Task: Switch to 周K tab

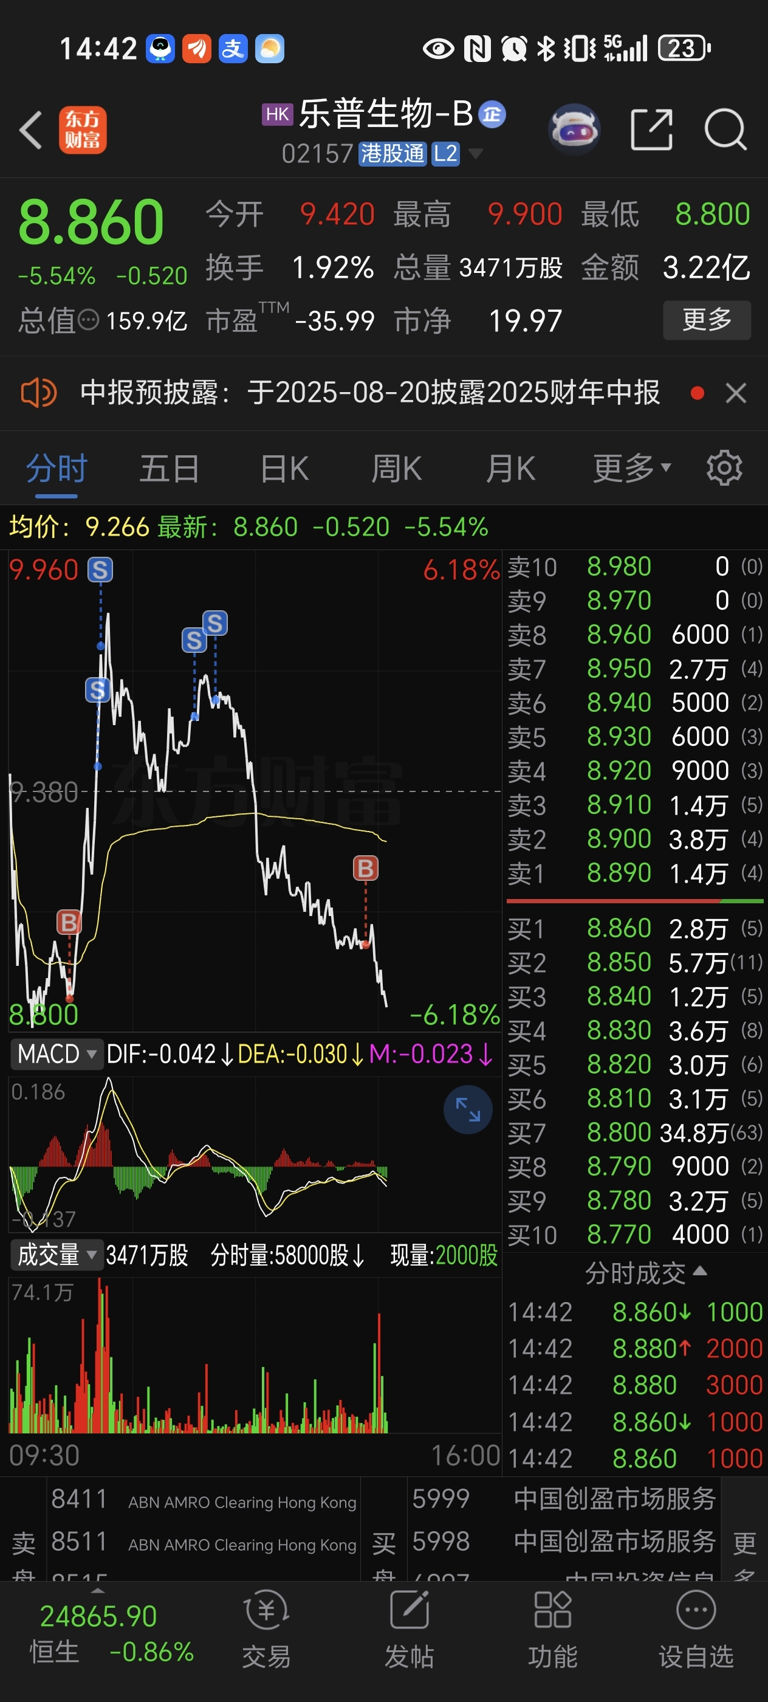Action: pos(396,469)
